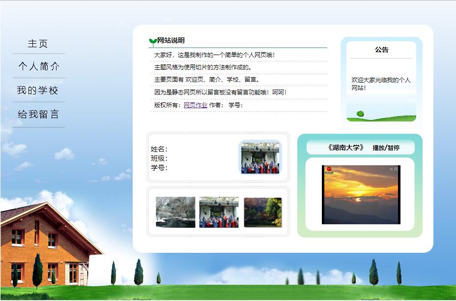Click the photo next to the 姓名 info fields
Screen dimensions: 456x301
click(x=260, y=158)
